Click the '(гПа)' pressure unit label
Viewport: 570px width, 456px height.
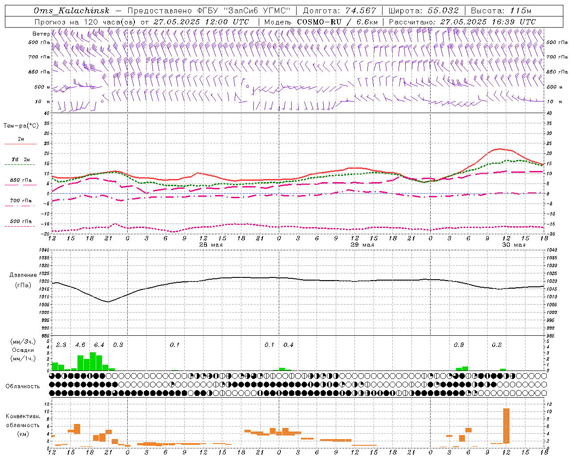pos(23,285)
